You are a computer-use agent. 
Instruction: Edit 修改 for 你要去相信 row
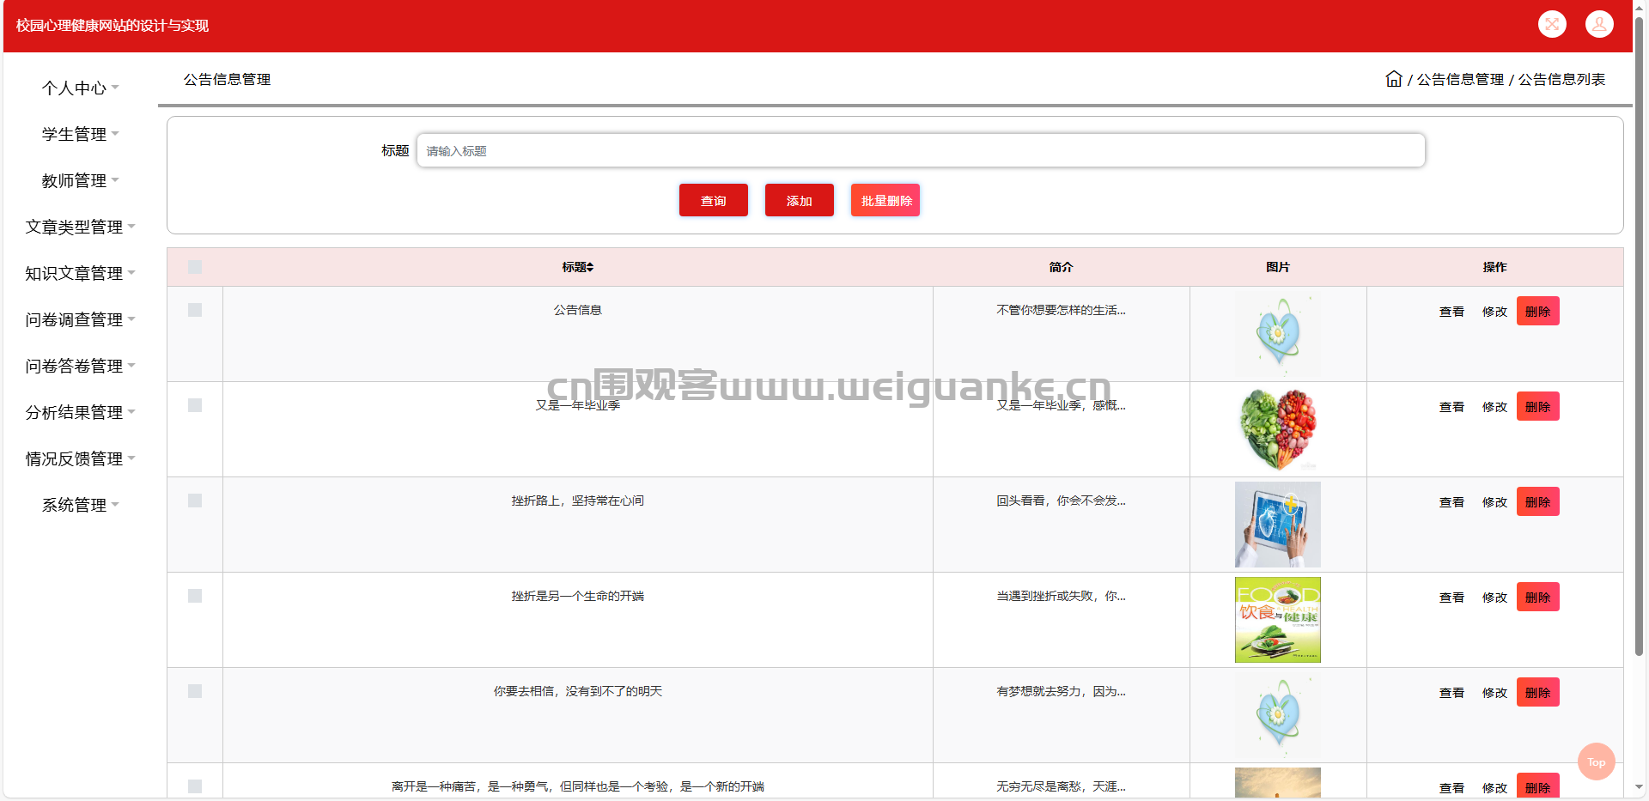(1494, 693)
